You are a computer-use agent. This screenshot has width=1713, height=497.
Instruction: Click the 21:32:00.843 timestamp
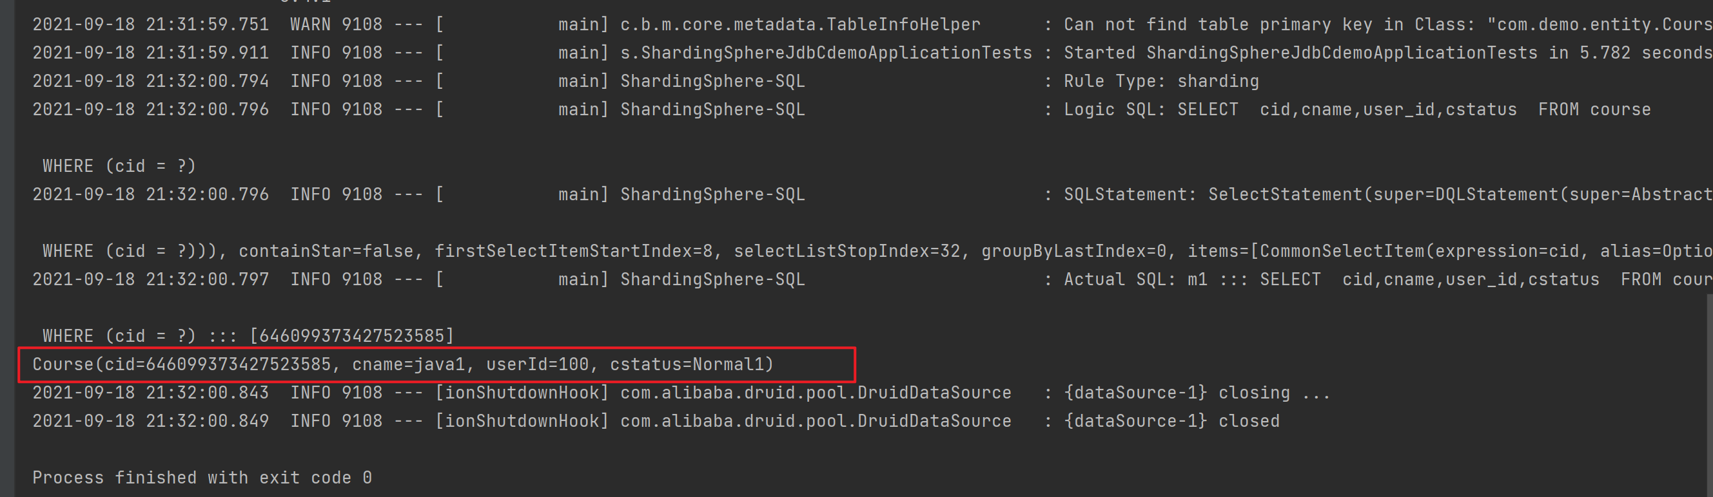(x=207, y=393)
